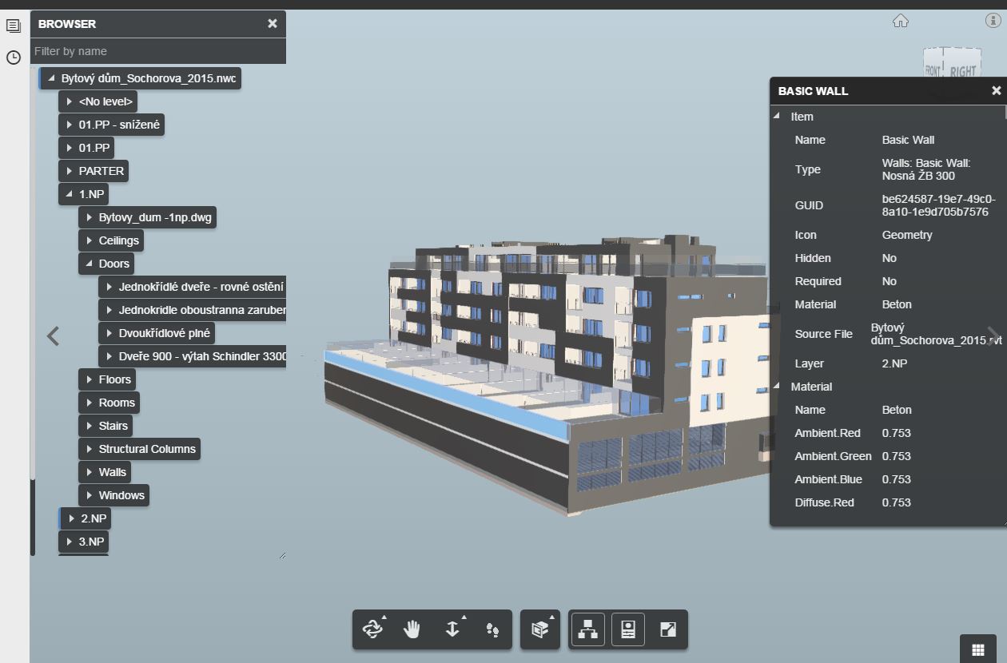Activate the Pan tool
This screenshot has height=663, width=1007.
pyautogui.click(x=412, y=629)
